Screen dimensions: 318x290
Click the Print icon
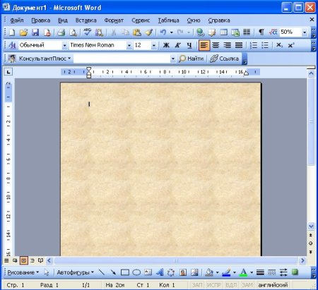tap(61, 32)
